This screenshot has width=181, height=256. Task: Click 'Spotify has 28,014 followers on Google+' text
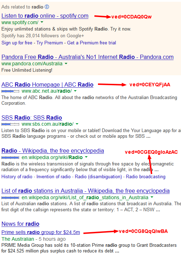tap(43, 36)
